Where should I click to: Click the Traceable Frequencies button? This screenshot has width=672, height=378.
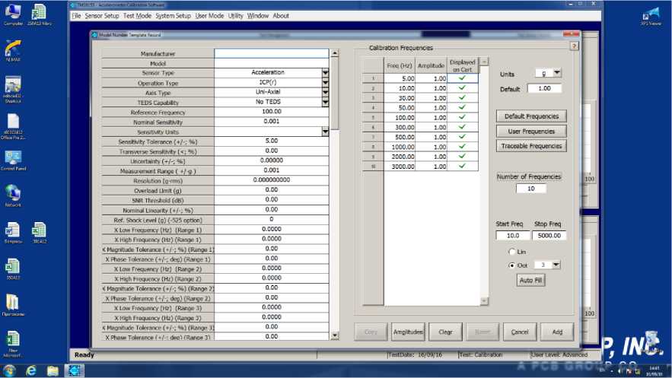[531, 145]
